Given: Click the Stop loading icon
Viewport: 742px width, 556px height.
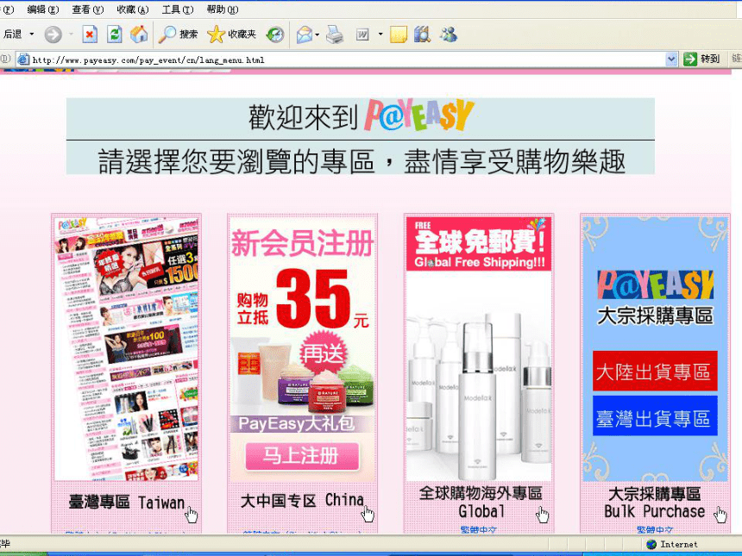Looking at the screenshot, I should point(90,34).
